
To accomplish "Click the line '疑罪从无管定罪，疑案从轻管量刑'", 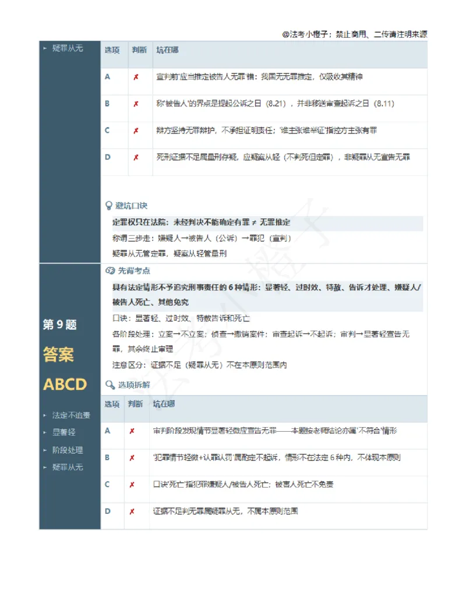I will click(170, 253).
